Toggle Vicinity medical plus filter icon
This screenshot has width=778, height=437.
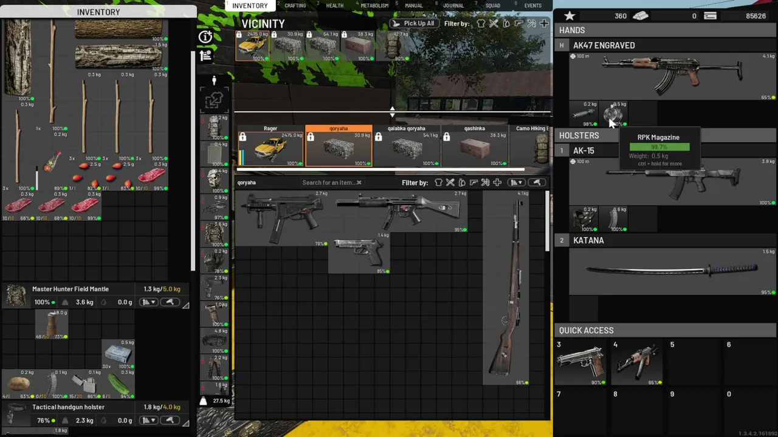544,24
